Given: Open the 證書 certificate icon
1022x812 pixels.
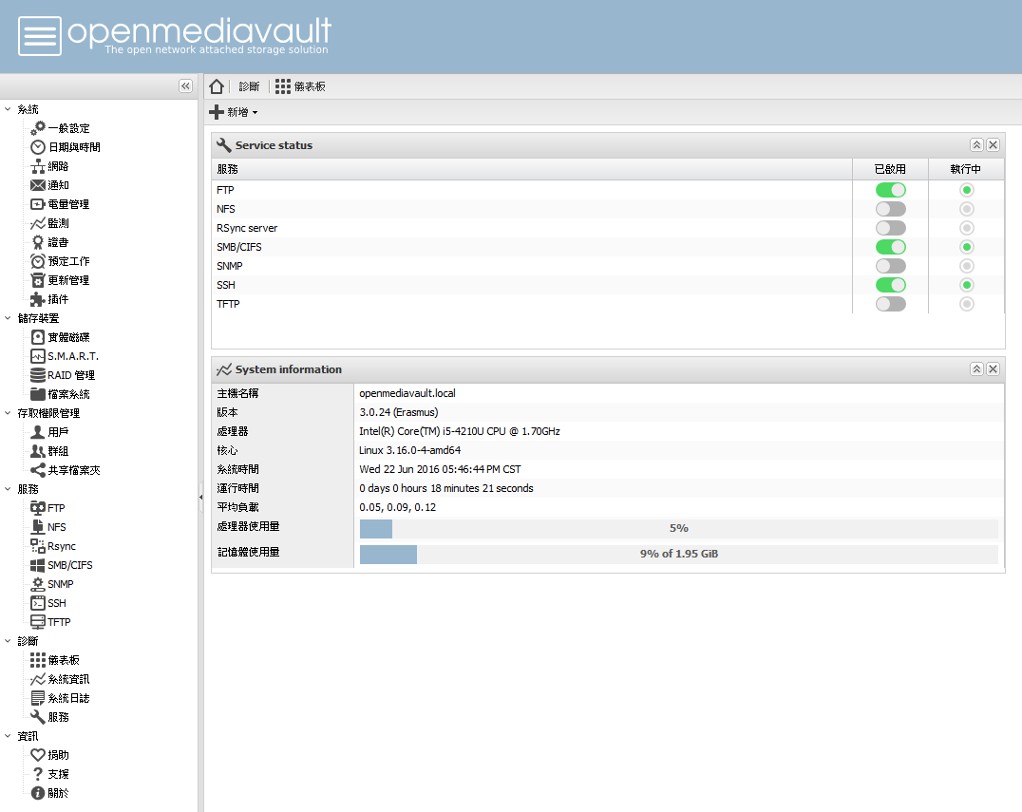Looking at the screenshot, I should [38, 242].
